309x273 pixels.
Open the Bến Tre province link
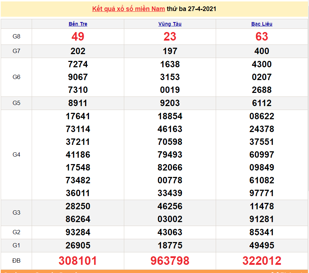tap(78, 24)
